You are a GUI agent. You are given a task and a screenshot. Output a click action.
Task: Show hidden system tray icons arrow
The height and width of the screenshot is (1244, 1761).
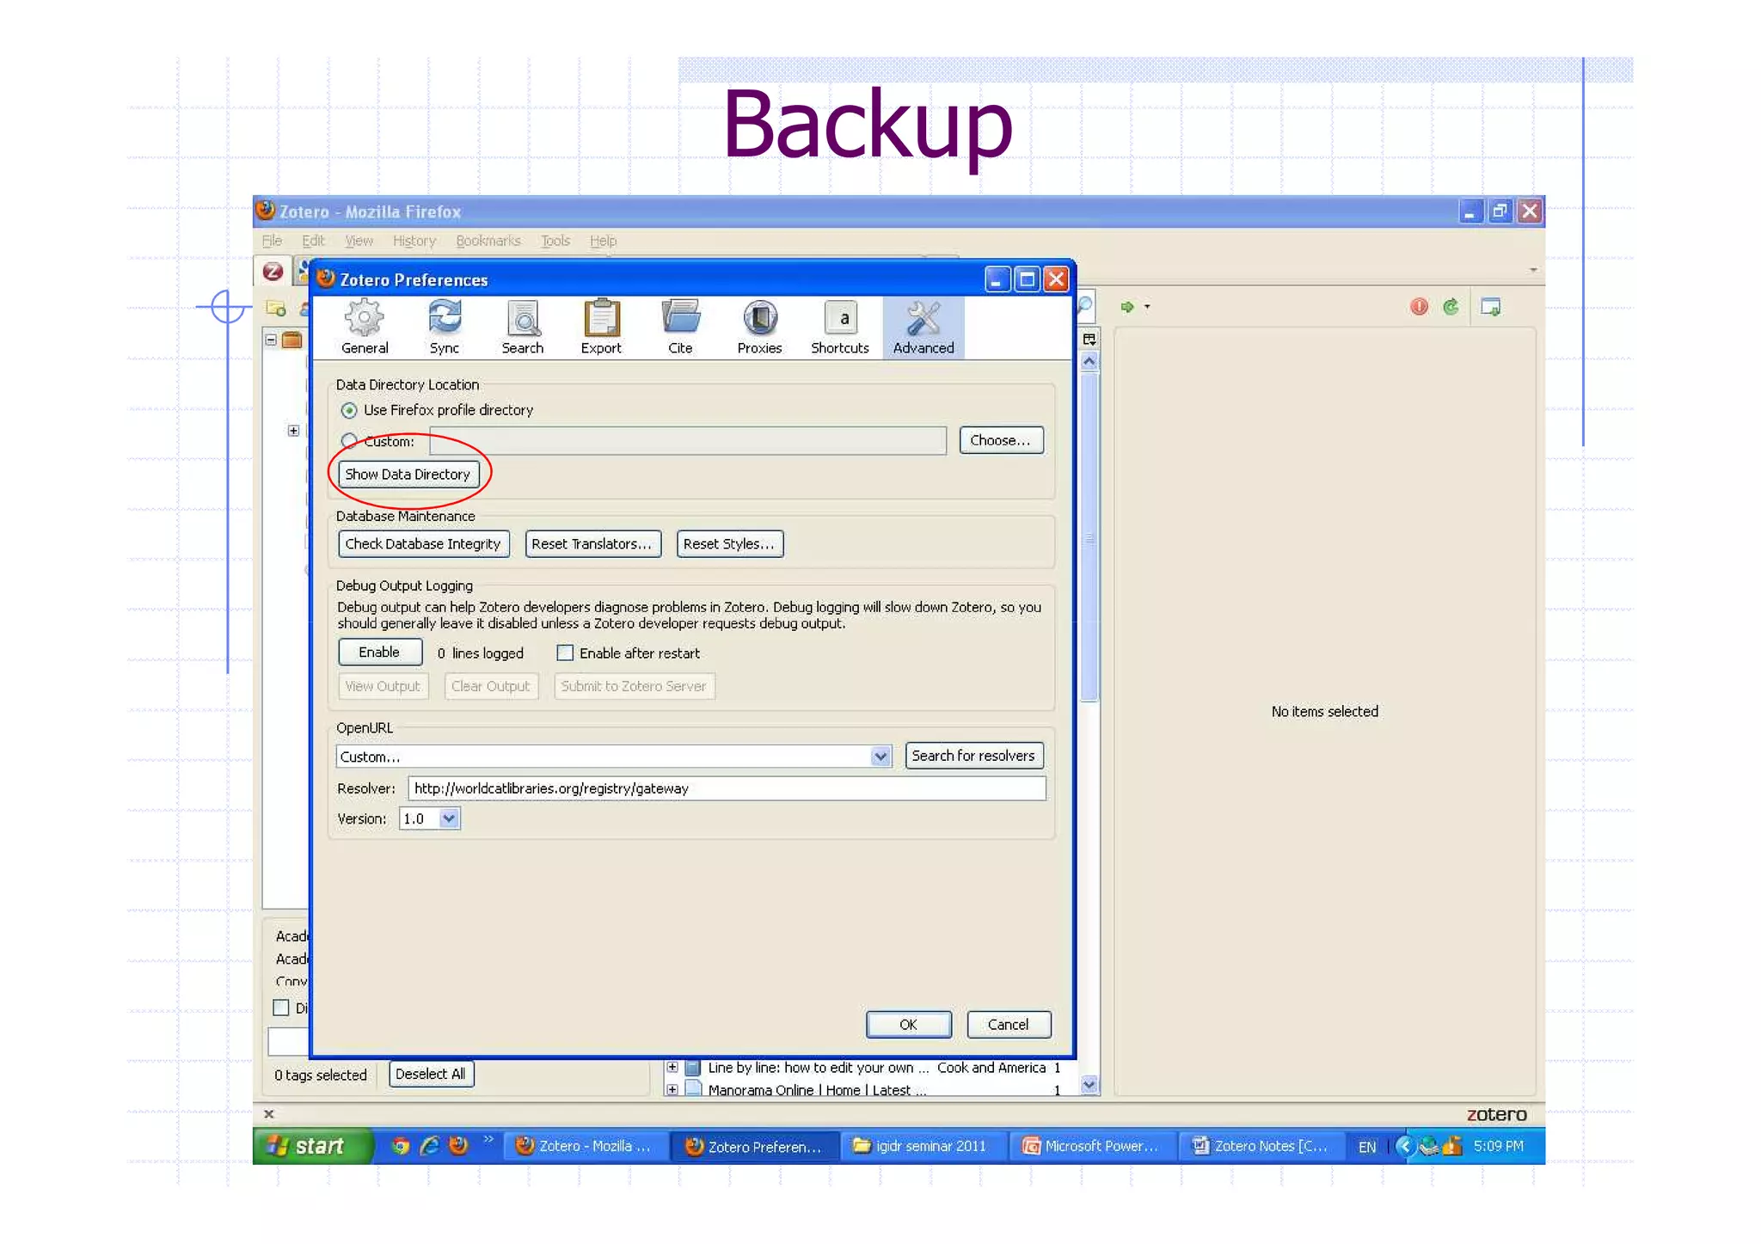click(1404, 1146)
